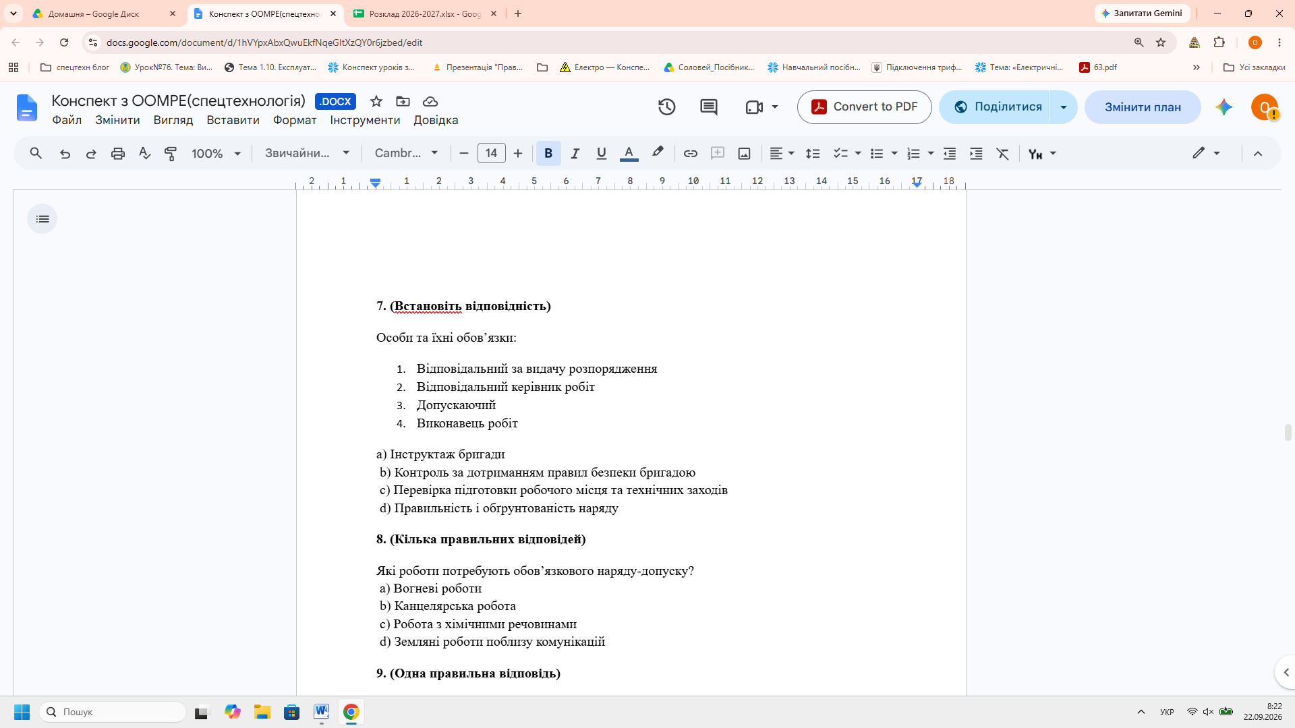Click the paint format roller icon
The height and width of the screenshot is (728, 1295).
pos(171,154)
